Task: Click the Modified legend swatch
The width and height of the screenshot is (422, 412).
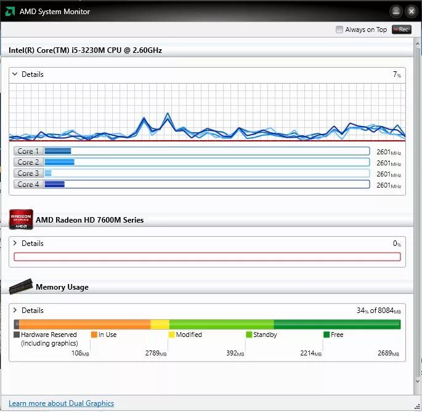Action: (x=171, y=335)
